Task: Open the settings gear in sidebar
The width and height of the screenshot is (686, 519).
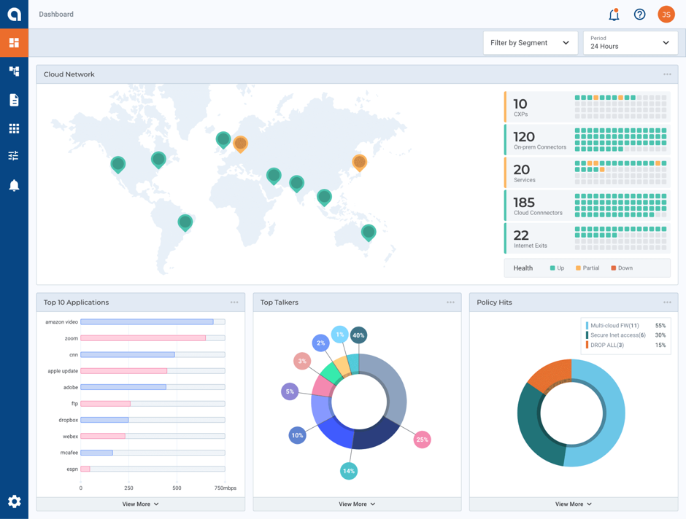Action: point(14,502)
